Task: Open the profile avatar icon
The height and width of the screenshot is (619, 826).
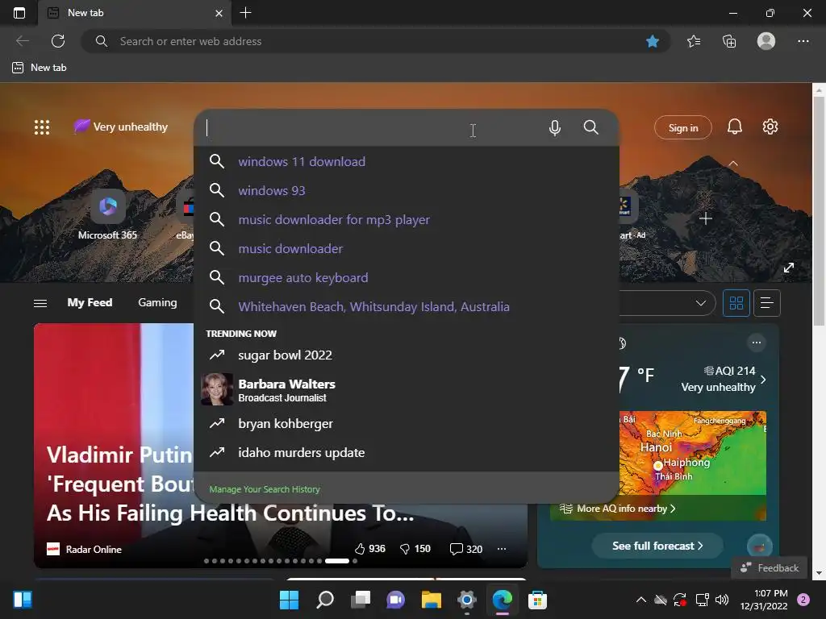Action: (766, 41)
